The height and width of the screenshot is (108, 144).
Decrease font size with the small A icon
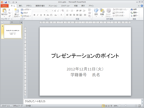(58, 11)
